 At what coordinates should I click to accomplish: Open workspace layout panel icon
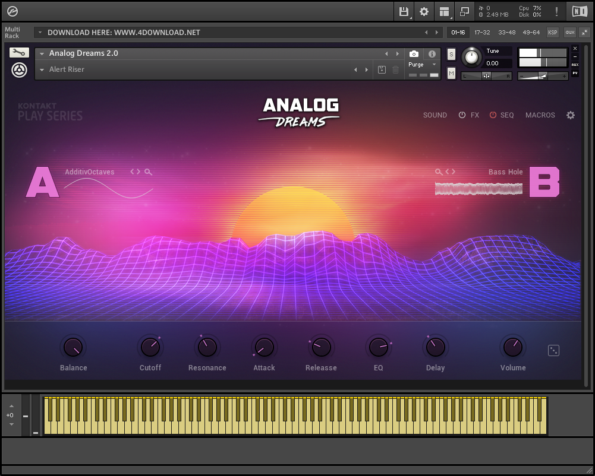coord(445,11)
